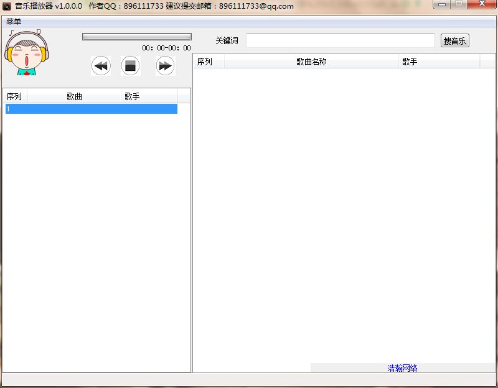Minimize the music player window
The height and width of the screenshot is (388, 498).
point(443,4)
